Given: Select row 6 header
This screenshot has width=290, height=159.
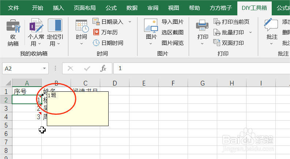Looking at the screenshot, I should click(6, 133).
